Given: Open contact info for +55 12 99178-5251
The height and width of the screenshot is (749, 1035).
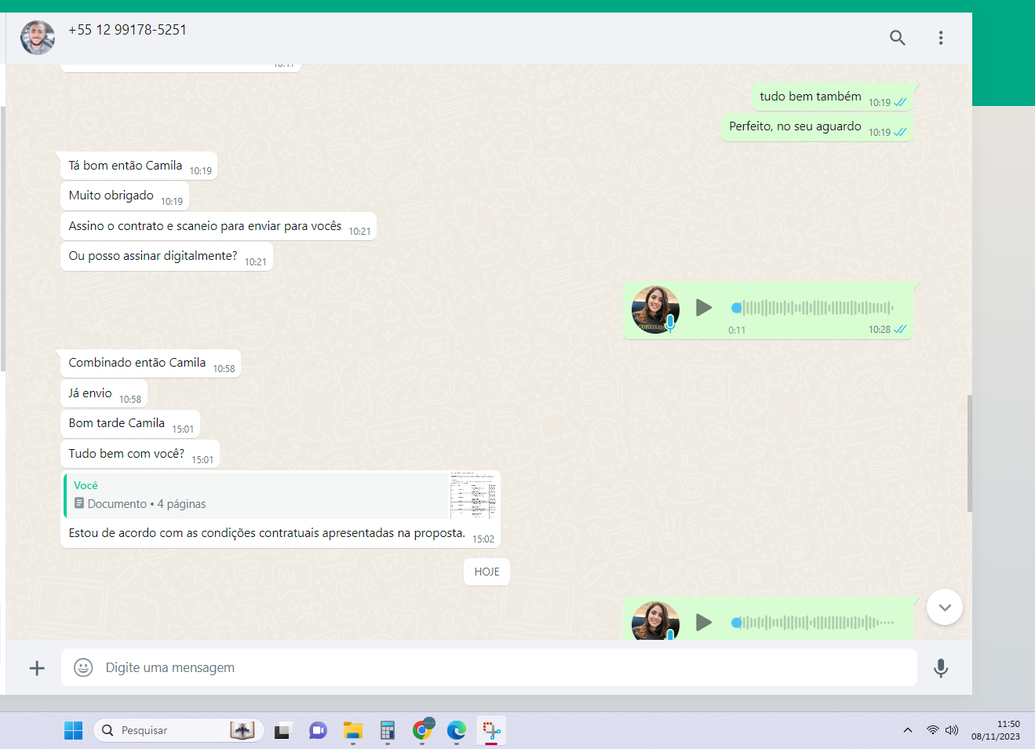Looking at the screenshot, I should click(127, 30).
